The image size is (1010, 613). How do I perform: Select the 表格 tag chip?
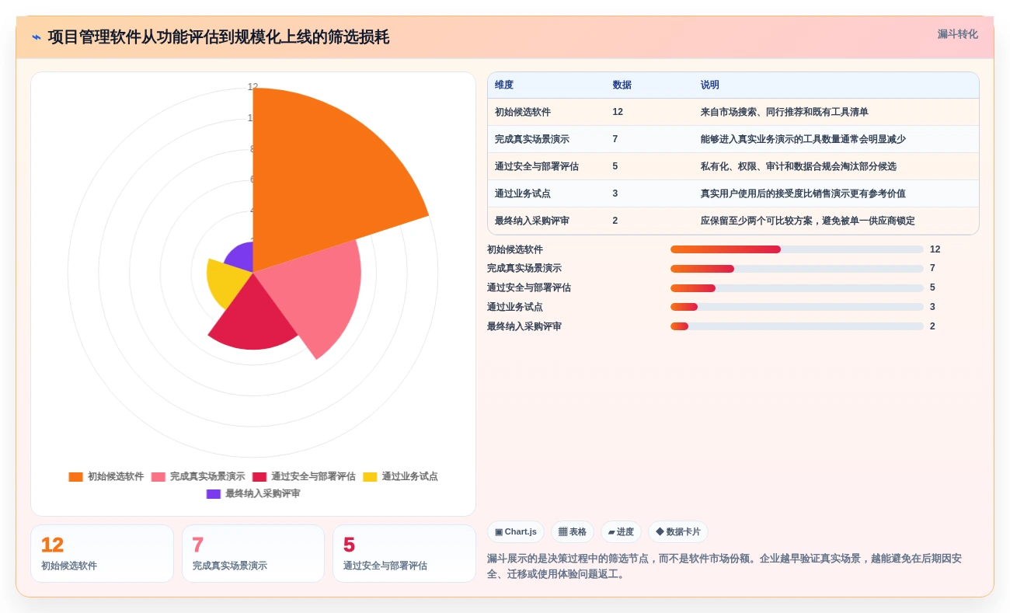coord(573,532)
